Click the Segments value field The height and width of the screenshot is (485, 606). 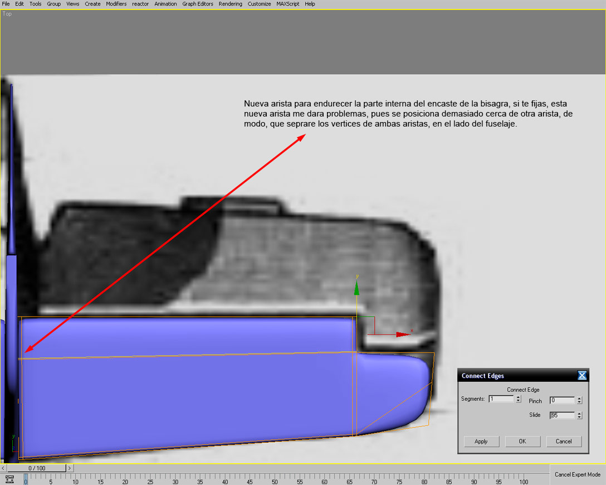[x=502, y=399]
